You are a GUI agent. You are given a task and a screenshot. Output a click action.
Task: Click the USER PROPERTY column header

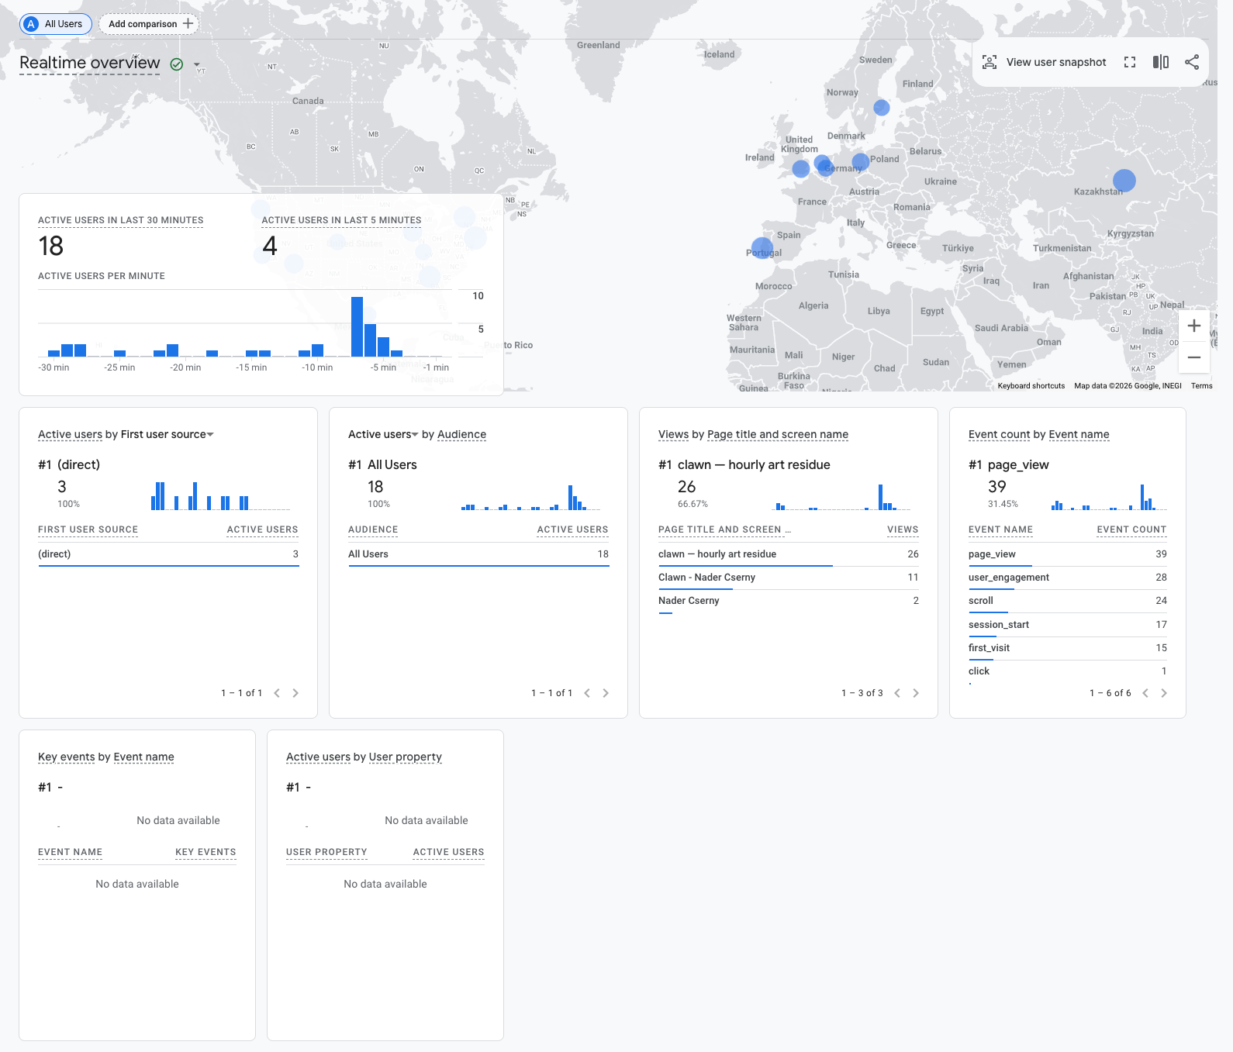pyautogui.click(x=326, y=852)
